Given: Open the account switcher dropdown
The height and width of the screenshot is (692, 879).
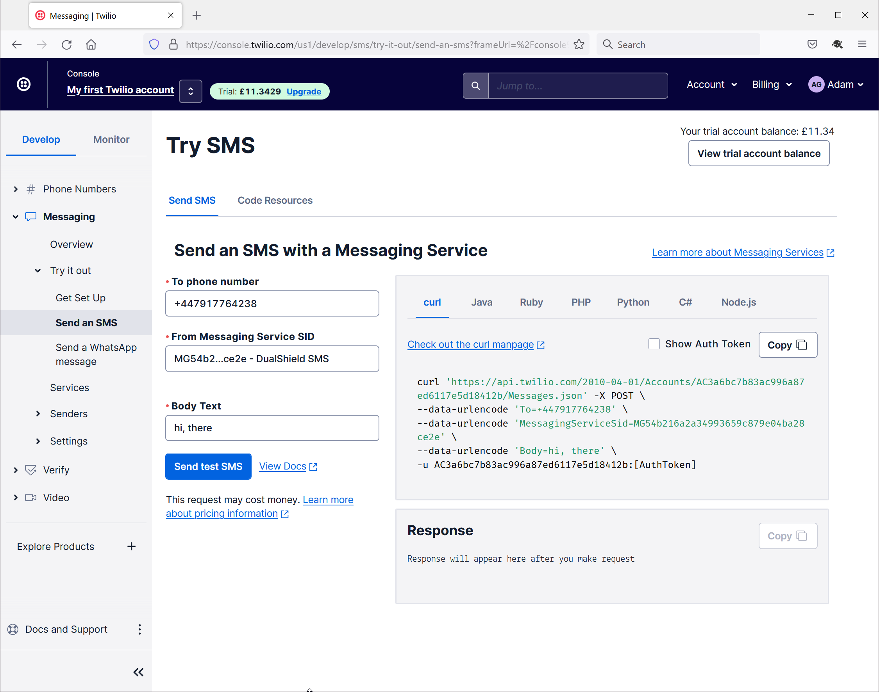Looking at the screenshot, I should pos(191,91).
